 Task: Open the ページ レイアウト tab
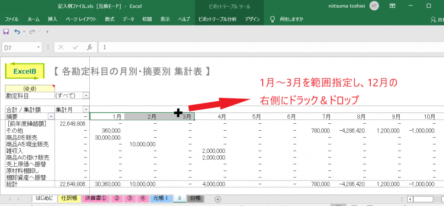coord(81,19)
